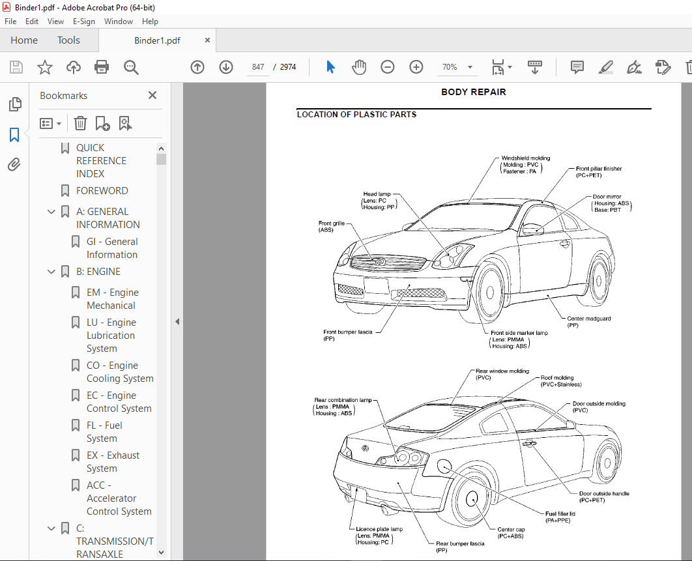Screen dimensions: 692x561
Task: Open EC - Engine Control System bookmark
Action: tap(119, 402)
